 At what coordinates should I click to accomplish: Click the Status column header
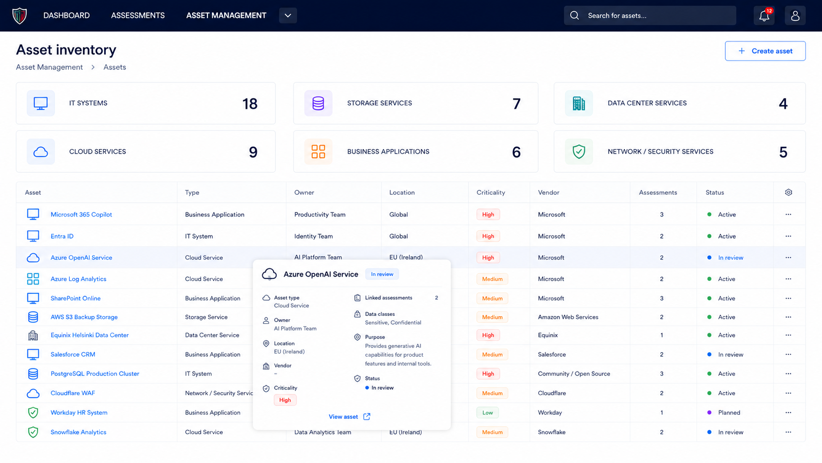click(x=715, y=192)
